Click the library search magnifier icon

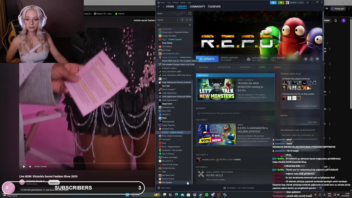coord(159,25)
